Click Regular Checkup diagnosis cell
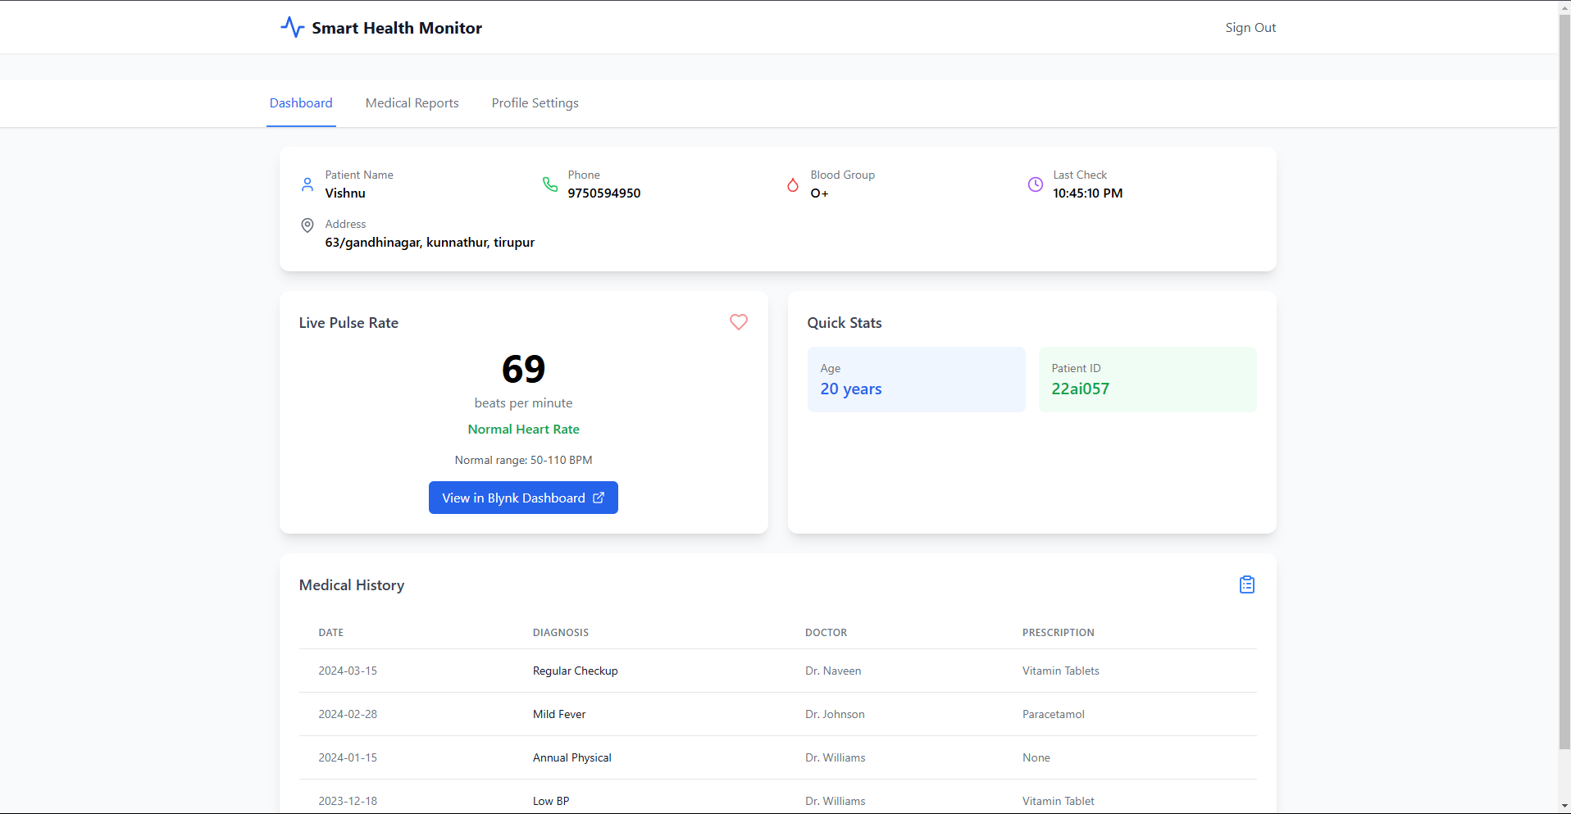The height and width of the screenshot is (814, 1571). click(576, 671)
